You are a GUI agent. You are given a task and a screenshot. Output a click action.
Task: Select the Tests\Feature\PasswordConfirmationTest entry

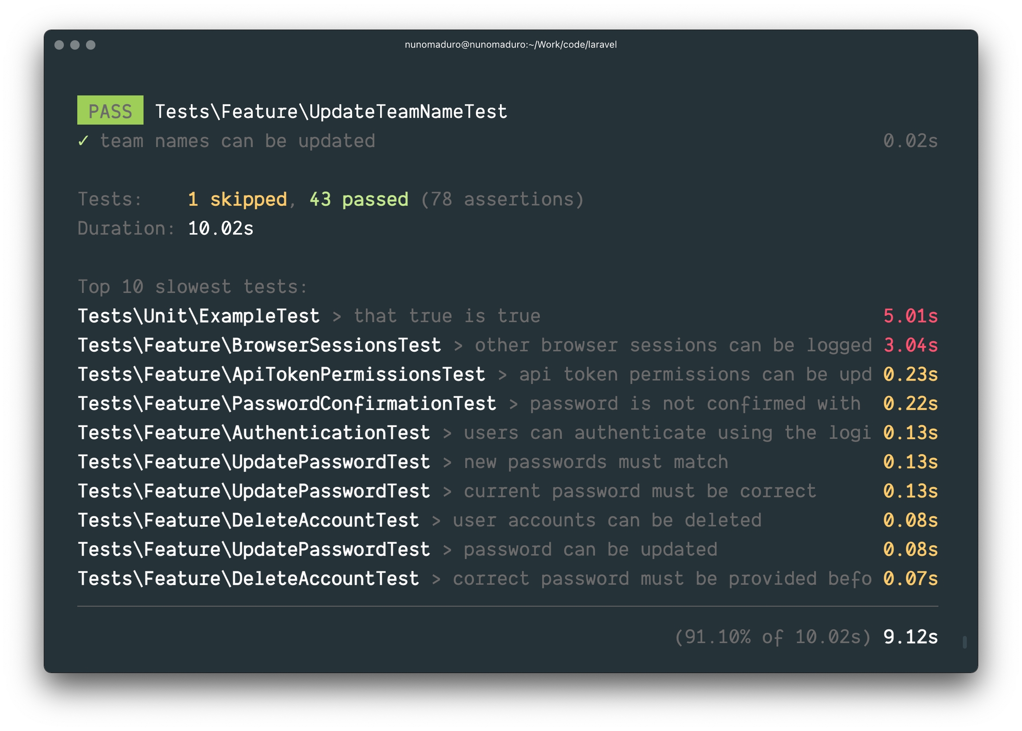(x=287, y=404)
